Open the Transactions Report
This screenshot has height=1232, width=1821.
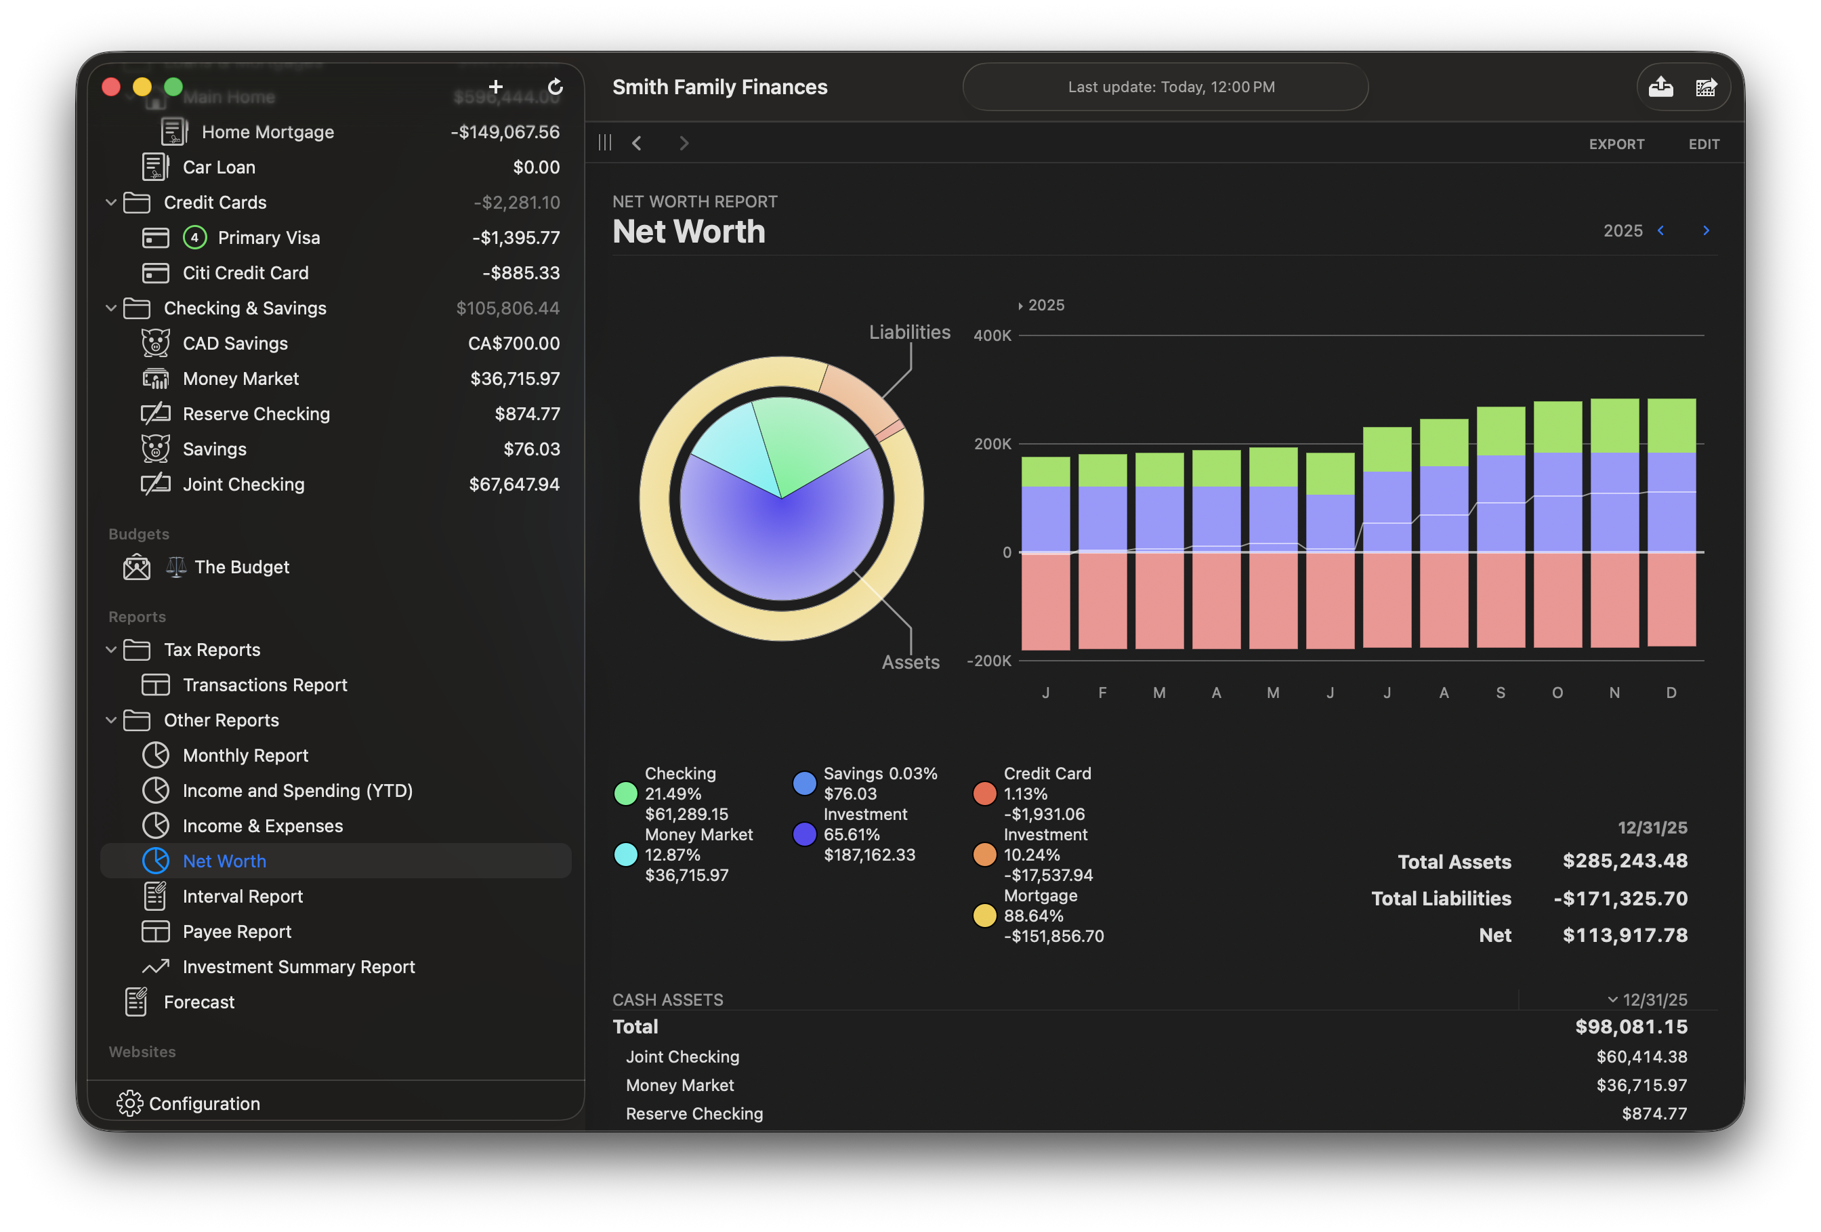click(x=335, y=685)
